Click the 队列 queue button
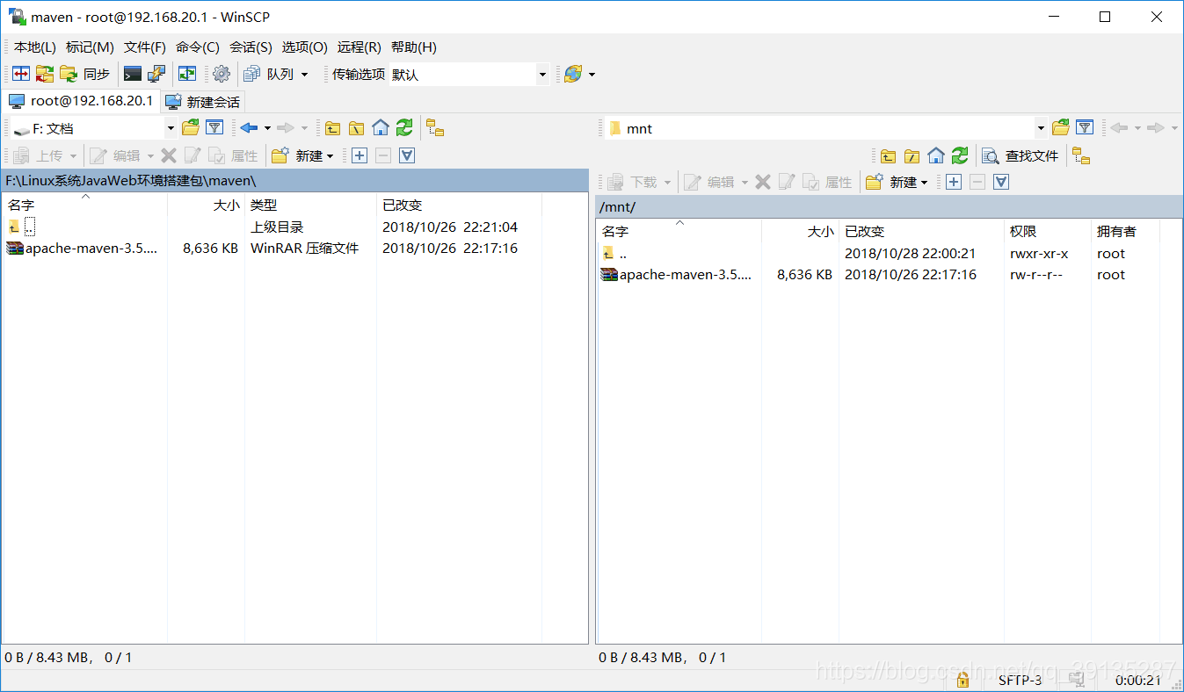The image size is (1184, 692). click(x=269, y=75)
